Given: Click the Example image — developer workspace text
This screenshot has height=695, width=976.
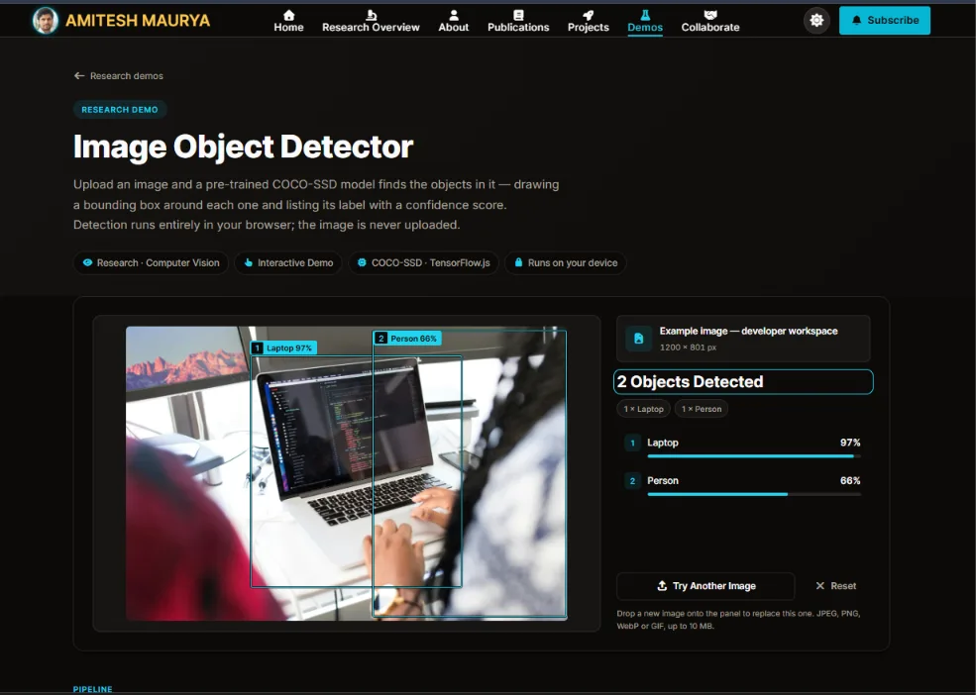Looking at the screenshot, I should click(748, 331).
